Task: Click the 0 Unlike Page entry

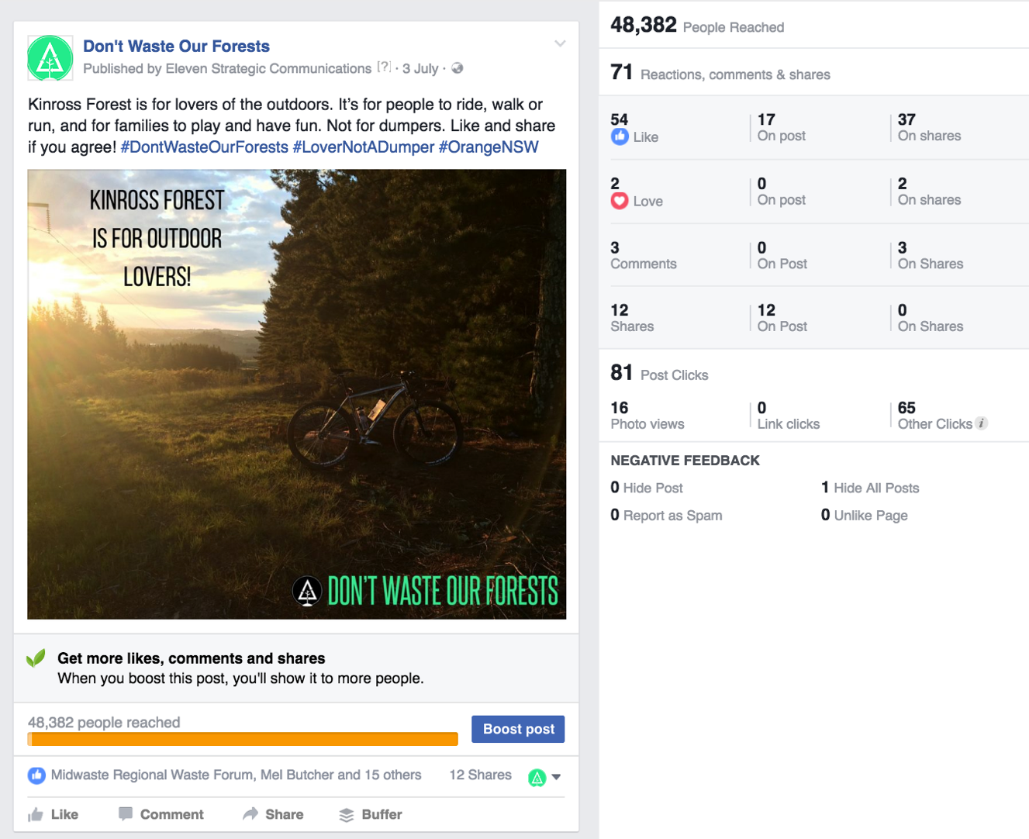Action: (x=865, y=516)
